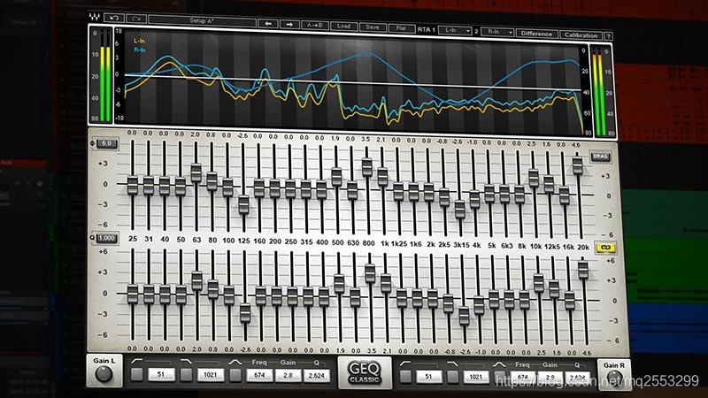Click the GEQ Classic logo

tap(365, 372)
